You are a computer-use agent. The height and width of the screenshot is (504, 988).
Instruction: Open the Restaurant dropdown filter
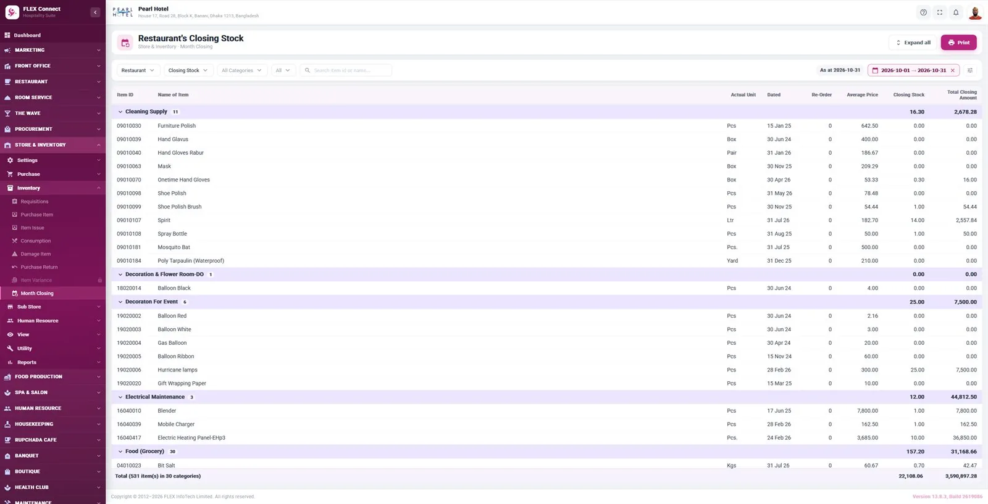tap(138, 70)
